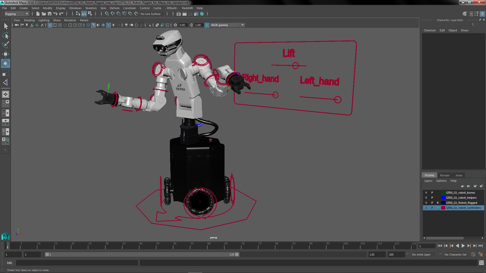Image resolution: width=486 pixels, height=273 pixels.
Task: Click the Redo arrow icon
Action: tap(61, 14)
